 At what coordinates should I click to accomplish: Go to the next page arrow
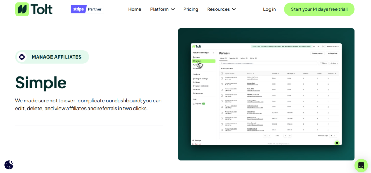[x=285, y=136]
